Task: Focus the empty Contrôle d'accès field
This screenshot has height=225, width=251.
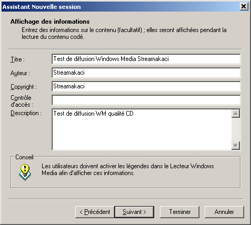Action: coord(146,100)
